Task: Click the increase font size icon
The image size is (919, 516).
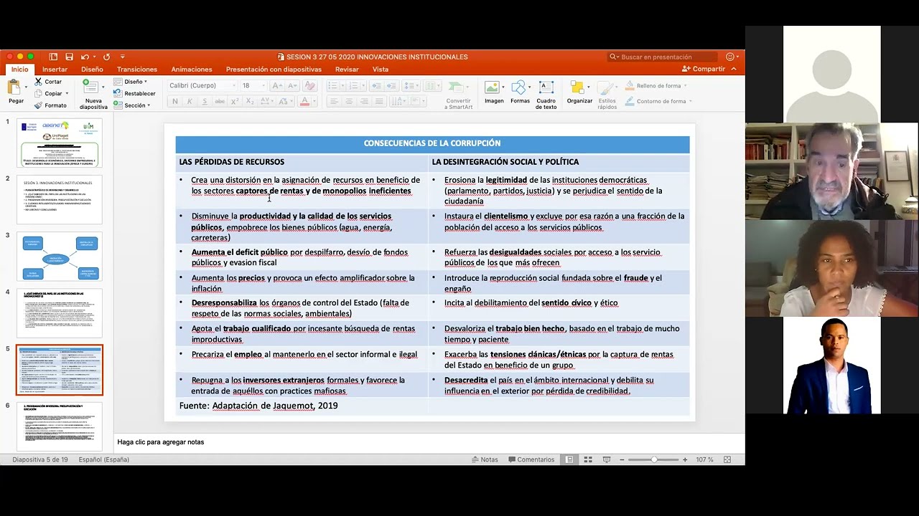Action: [x=276, y=86]
